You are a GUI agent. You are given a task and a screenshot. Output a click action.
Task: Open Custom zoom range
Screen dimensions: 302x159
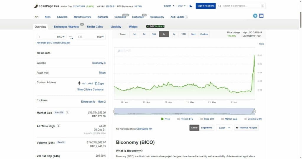click(204, 34)
